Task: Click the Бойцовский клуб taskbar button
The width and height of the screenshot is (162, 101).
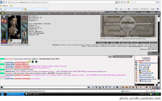Action: click(x=15, y=94)
